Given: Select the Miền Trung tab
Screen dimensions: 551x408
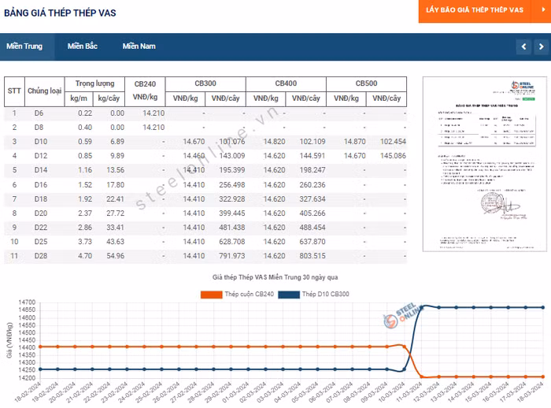Looking at the screenshot, I should (24, 46).
